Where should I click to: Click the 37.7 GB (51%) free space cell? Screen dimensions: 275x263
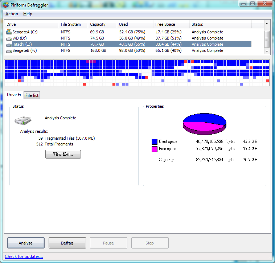coord(169,38)
